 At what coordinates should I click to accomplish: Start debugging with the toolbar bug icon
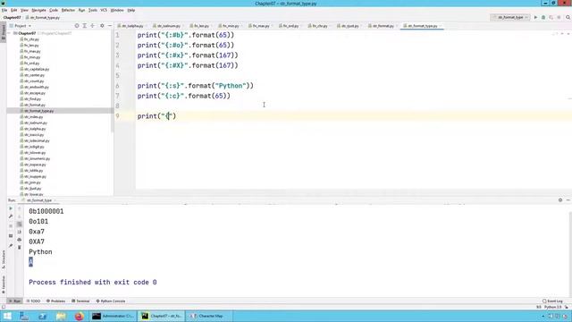click(x=543, y=17)
